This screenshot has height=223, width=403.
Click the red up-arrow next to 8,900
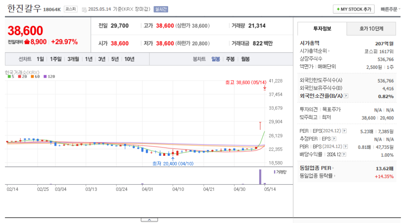point(27,42)
